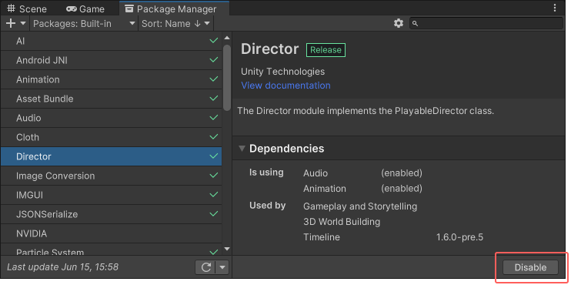The height and width of the screenshot is (285, 571).
Task: Click the 1.6.0-pre.5 version text
Action: (459, 237)
